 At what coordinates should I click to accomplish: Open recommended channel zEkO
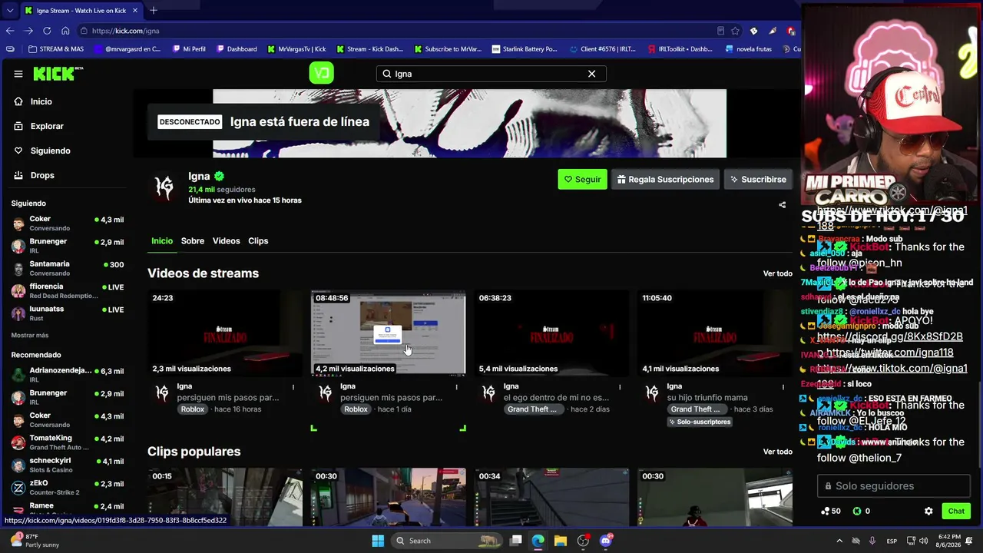point(67,488)
